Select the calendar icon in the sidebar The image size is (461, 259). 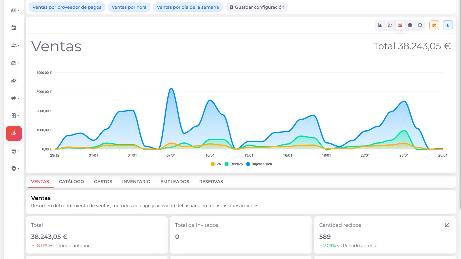pos(14,27)
